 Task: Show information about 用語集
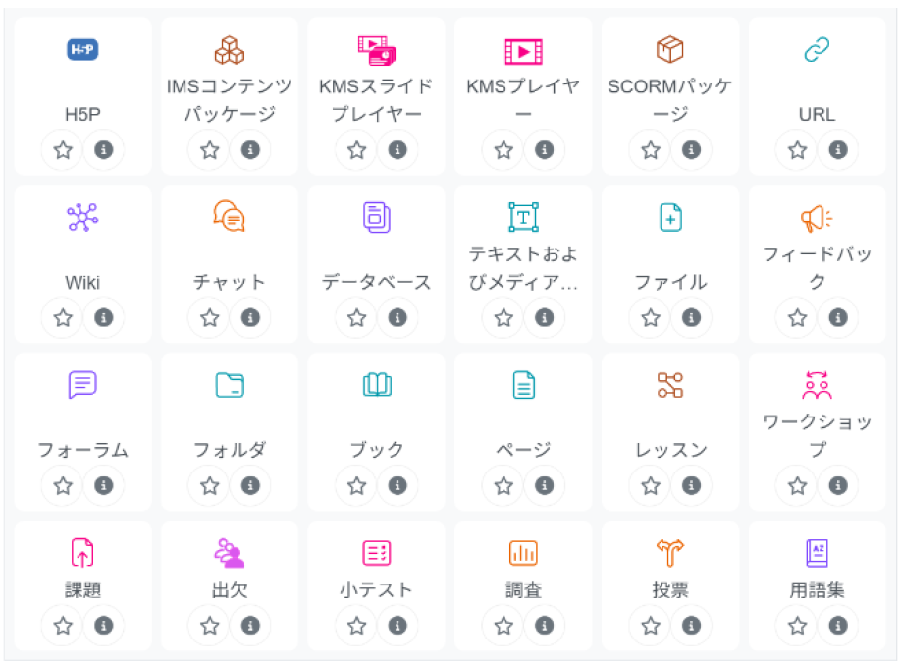coord(838,626)
